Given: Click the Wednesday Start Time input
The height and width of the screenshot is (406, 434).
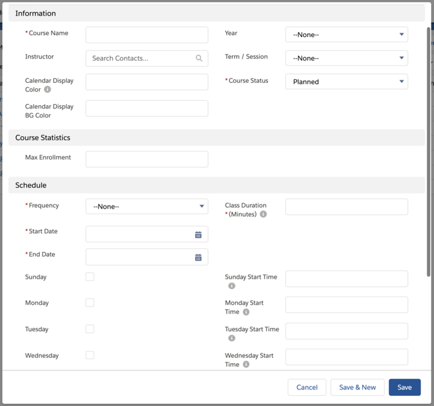Looking at the screenshot, I should point(346,357).
